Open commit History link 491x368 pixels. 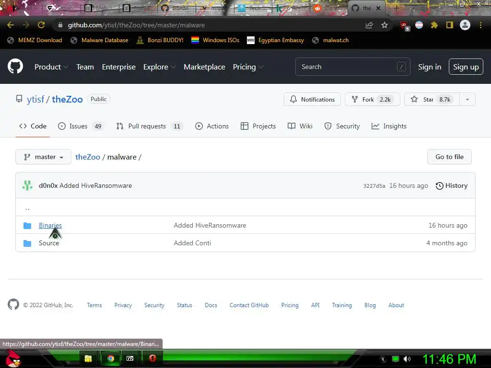(452, 185)
